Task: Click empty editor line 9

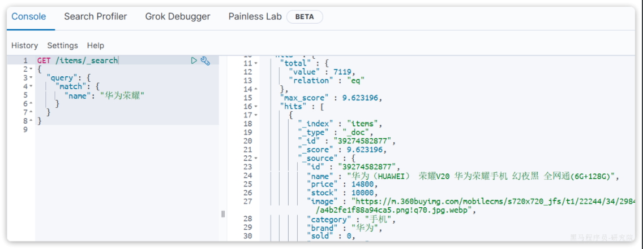Action: [127, 130]
